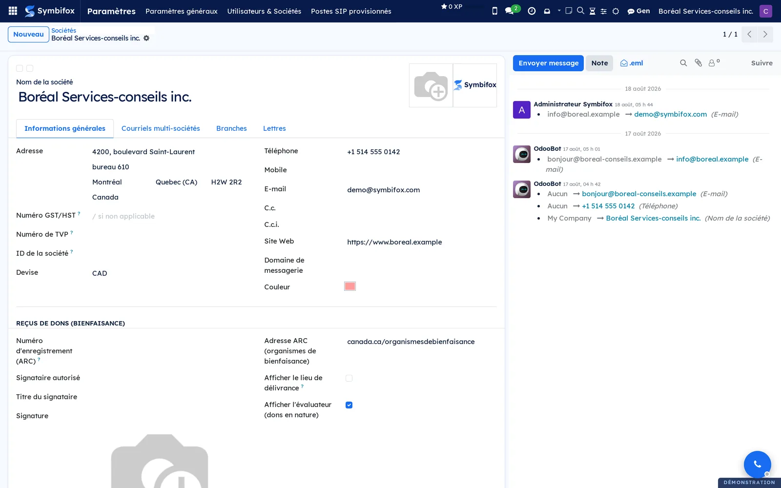Click the Symbifox logo in navbar
Image resolution: width=781 pixels, height=488 pixels.
(x=50, y=11)
